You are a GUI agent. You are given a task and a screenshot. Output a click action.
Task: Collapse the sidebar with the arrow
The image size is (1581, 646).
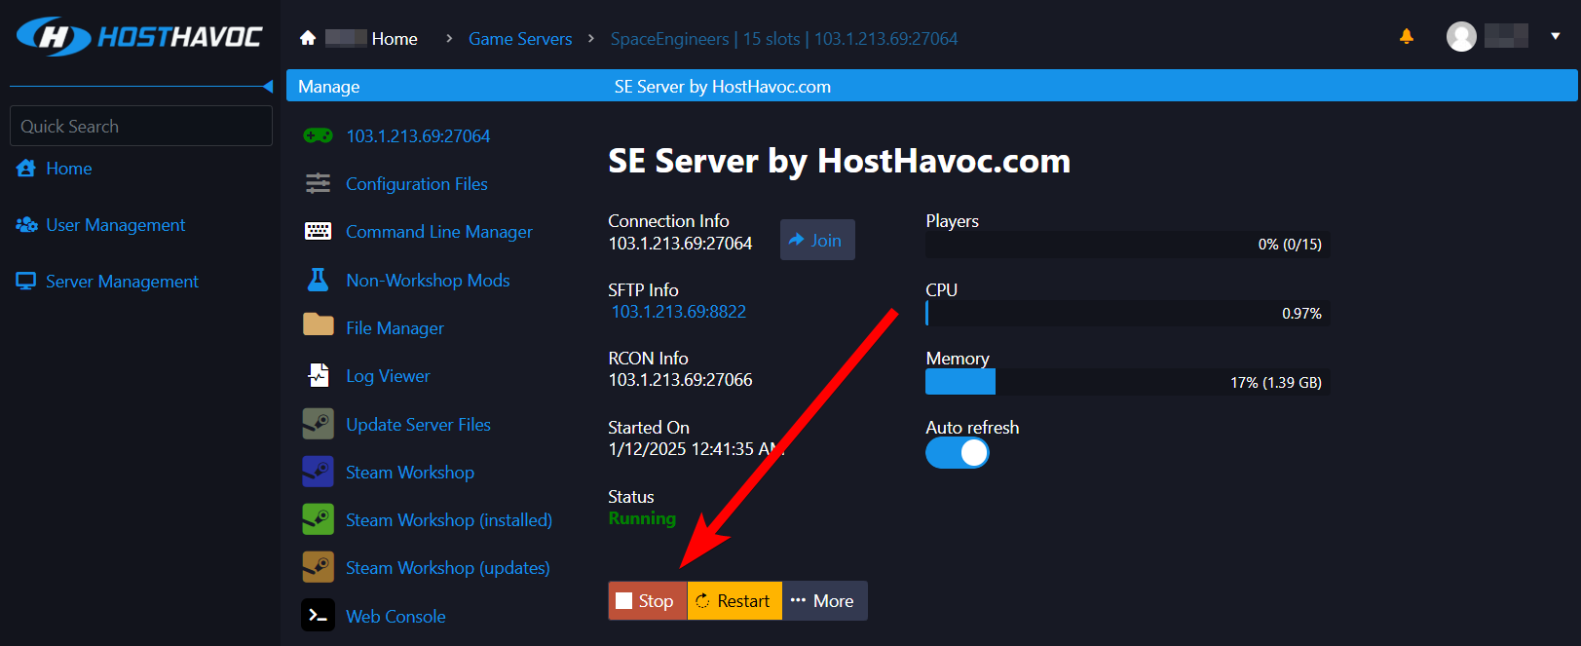point(268,87)
